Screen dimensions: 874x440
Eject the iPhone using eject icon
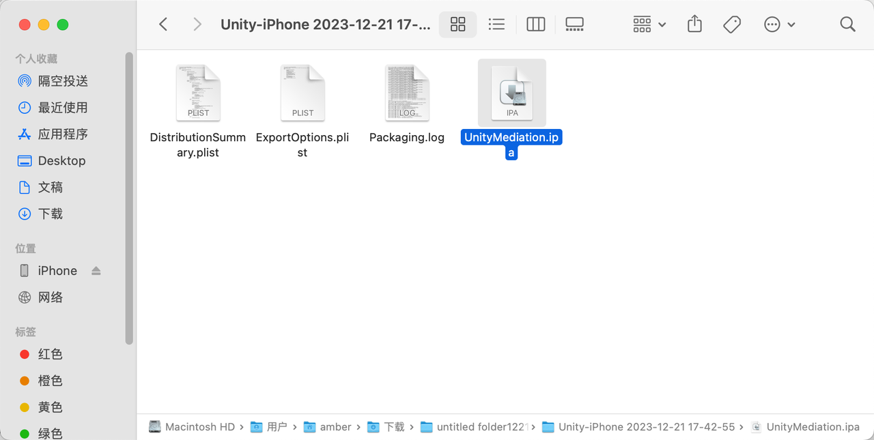click(96, 271)
